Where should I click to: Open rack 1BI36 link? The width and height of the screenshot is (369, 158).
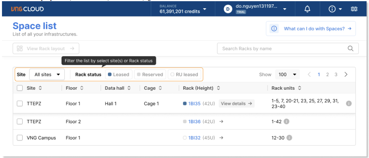pos(194,122)
